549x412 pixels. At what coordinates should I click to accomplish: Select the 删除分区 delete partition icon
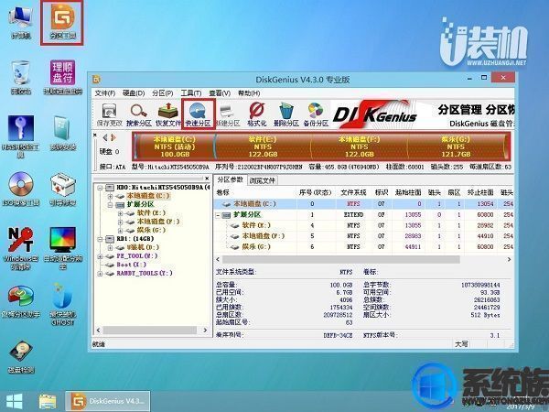(286, 114)
